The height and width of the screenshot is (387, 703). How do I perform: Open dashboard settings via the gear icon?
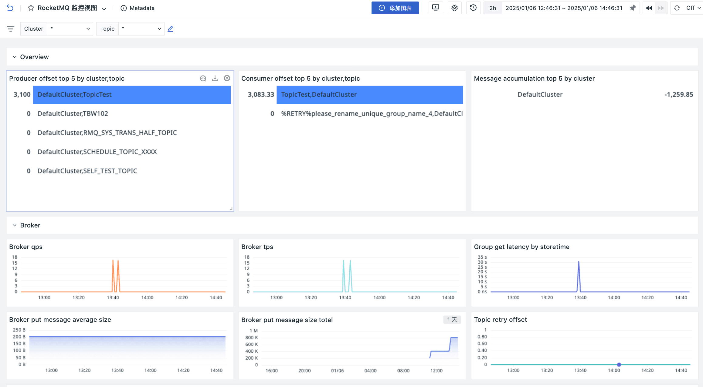pyautogui.click(x=454, y=8)
